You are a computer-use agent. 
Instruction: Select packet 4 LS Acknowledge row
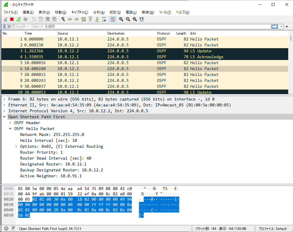[145, 57]
